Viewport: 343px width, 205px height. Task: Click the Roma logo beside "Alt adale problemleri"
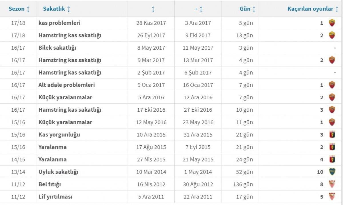(x=332, y=85)
